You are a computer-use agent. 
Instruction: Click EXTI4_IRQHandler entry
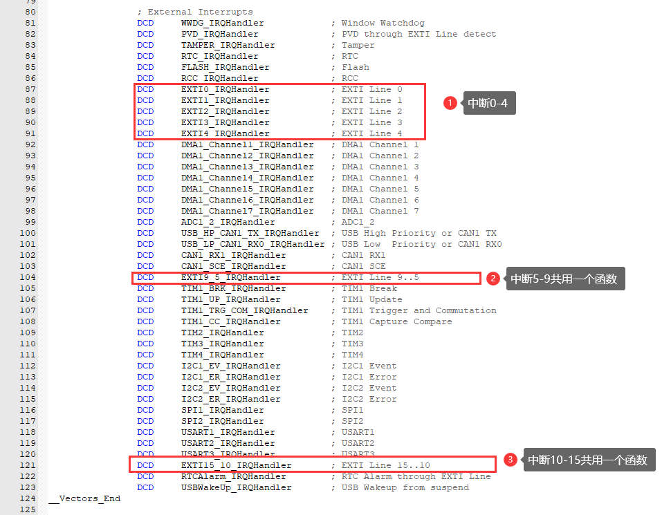pyautogui.click(x=225, y=134)
